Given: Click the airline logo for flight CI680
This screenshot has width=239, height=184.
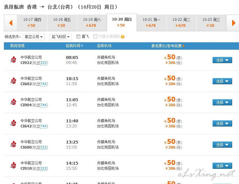Looking at the screenshot, I should [x=13, y=144].
